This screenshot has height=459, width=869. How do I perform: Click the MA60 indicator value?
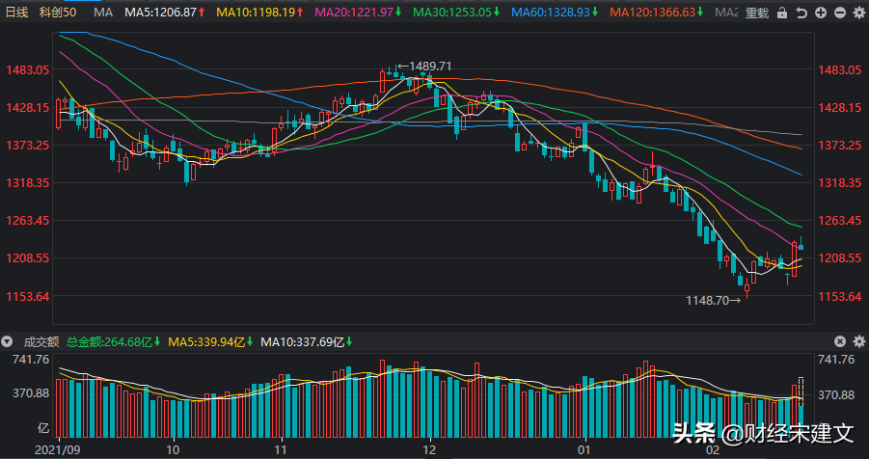[x=558, y=13]
